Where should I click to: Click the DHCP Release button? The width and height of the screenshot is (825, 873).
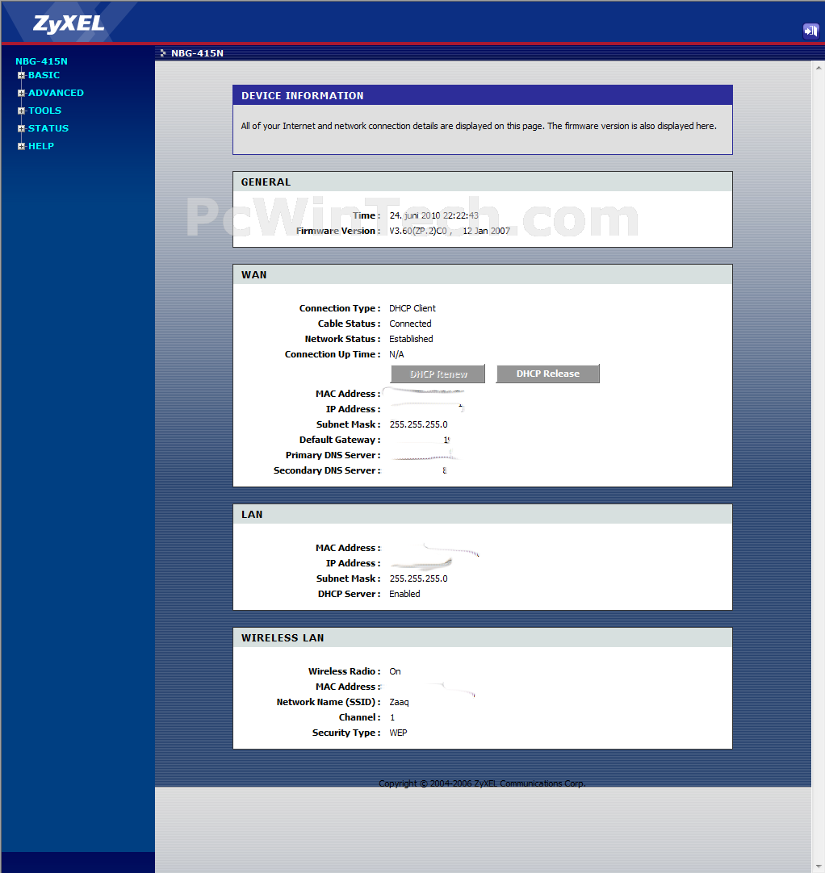pos(547,374)
